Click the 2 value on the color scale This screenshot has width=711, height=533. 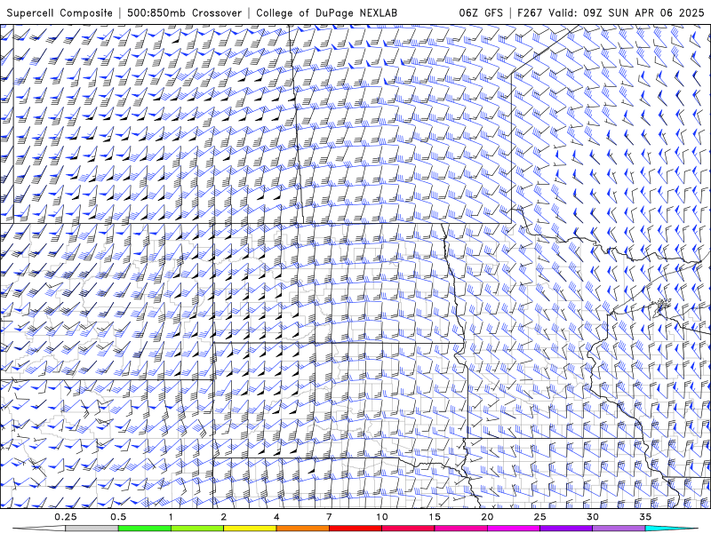pyautogui.click(x=224, y=517)
